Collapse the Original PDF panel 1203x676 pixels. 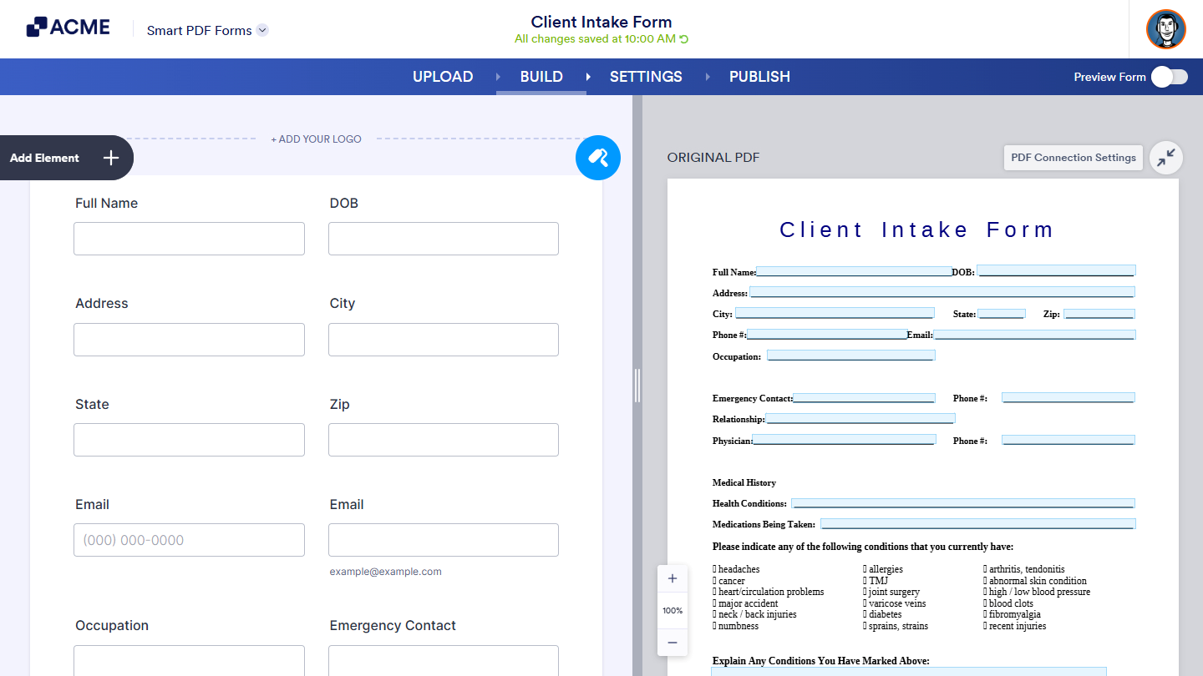pyautogui.click(x=1166, y=158)
